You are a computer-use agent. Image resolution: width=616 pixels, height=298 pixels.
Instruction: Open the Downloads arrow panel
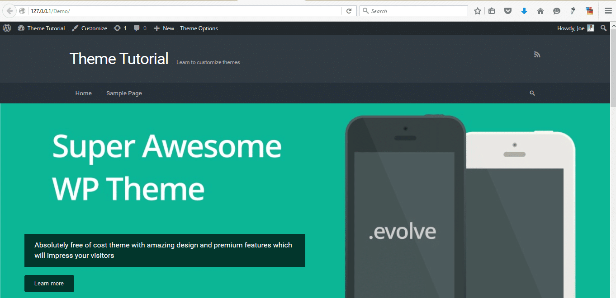(524, 11)
